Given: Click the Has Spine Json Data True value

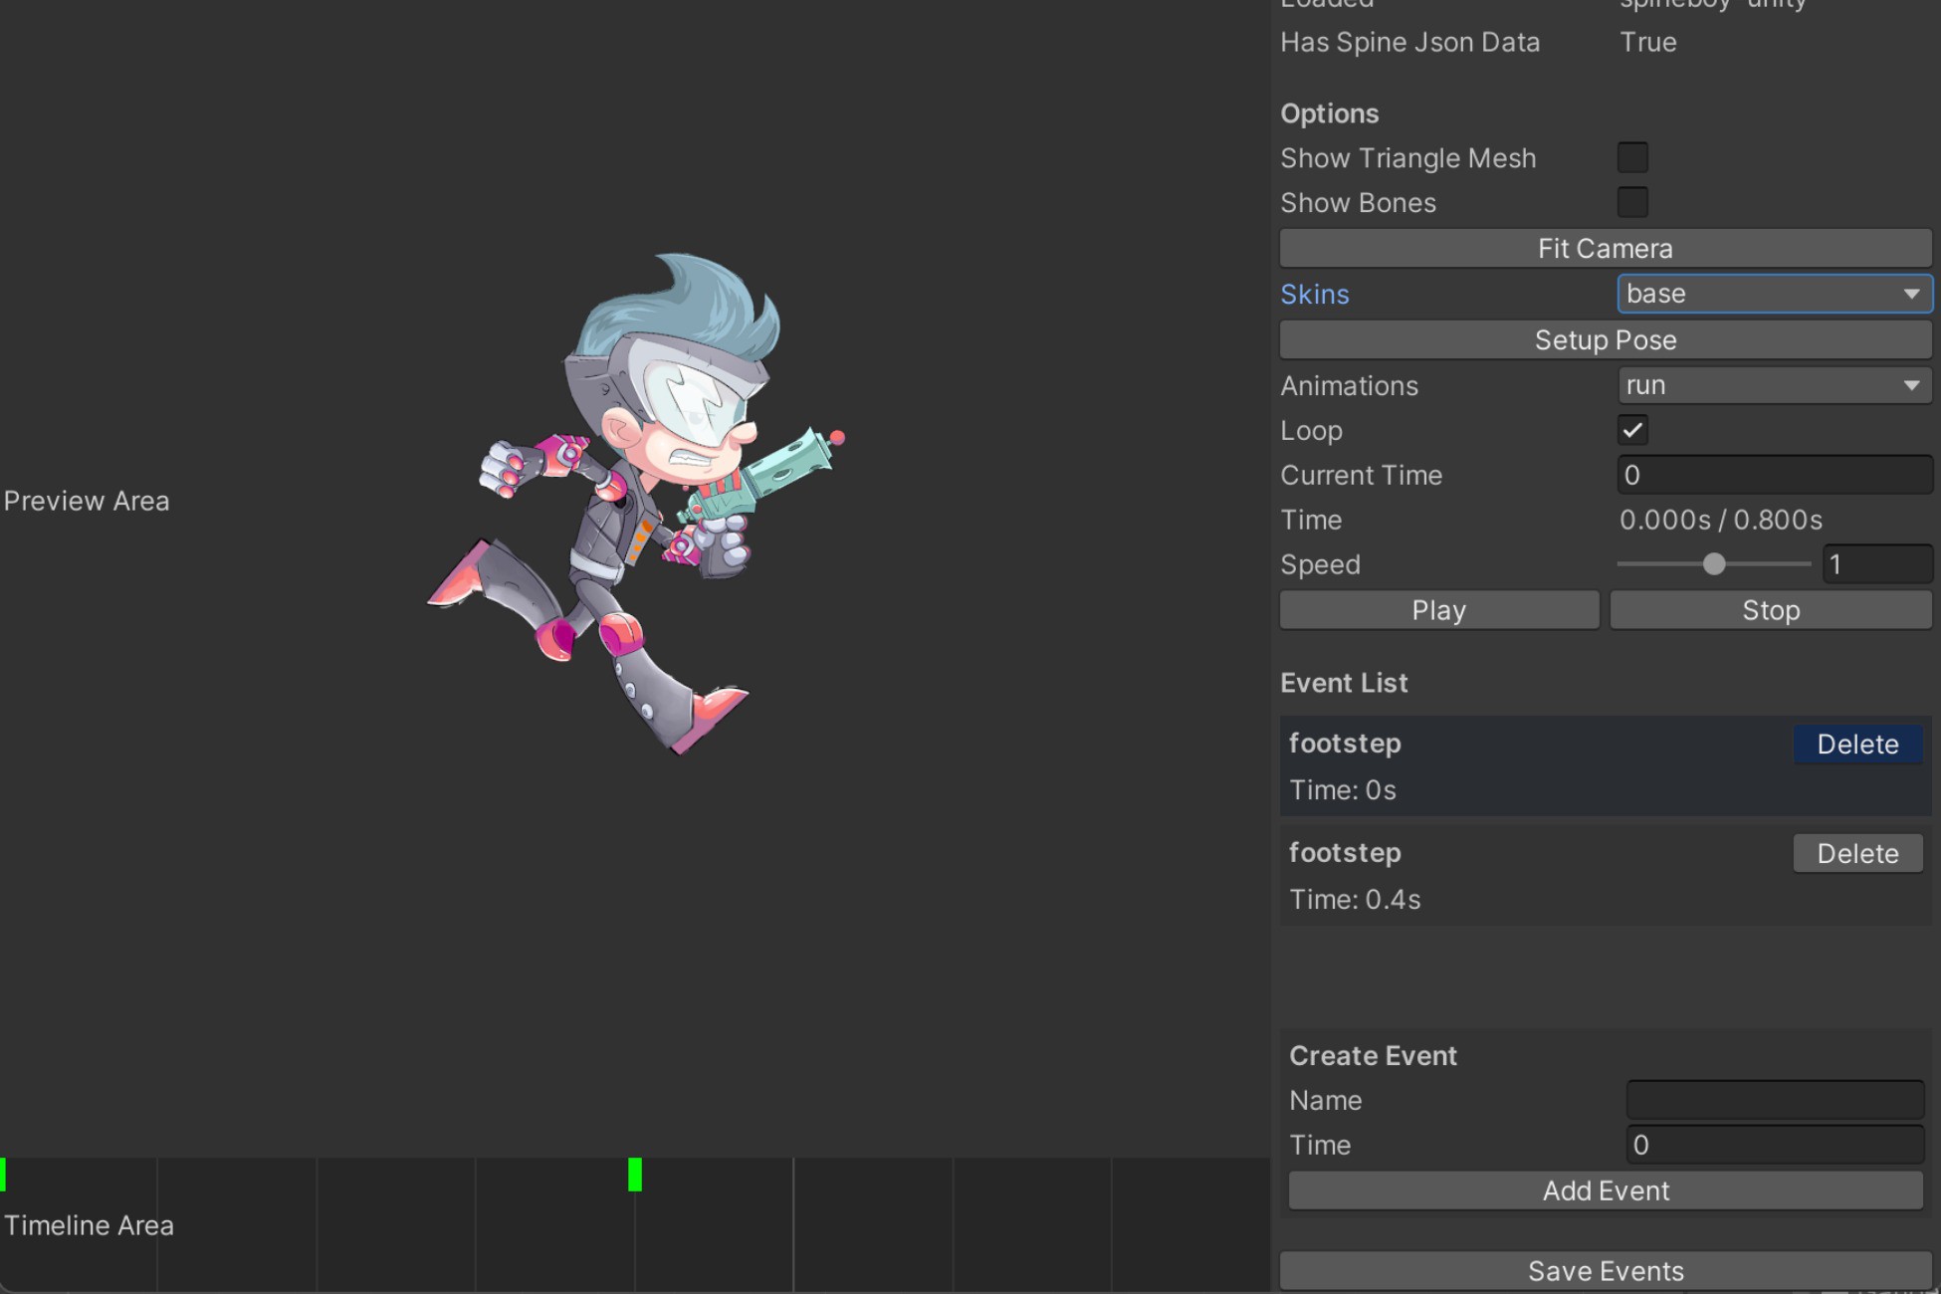Looking at the screenshot, I should 1648,42.
